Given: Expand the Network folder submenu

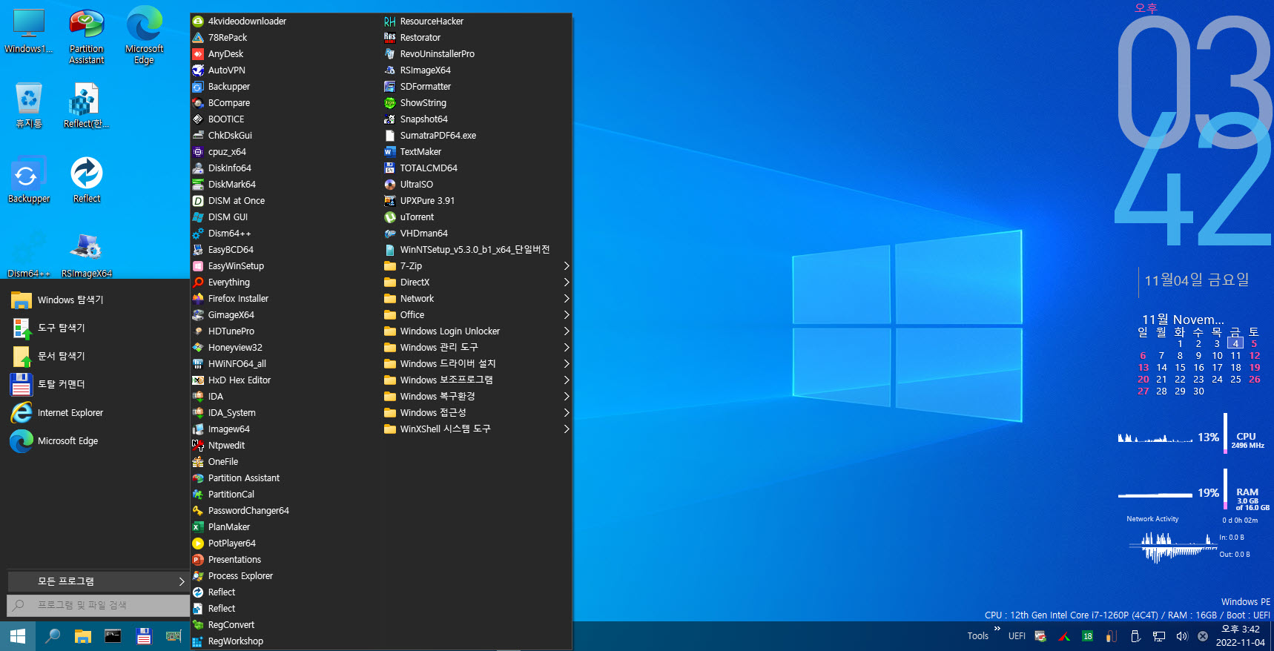Looking at the screenshot, I should click(477, 299).
